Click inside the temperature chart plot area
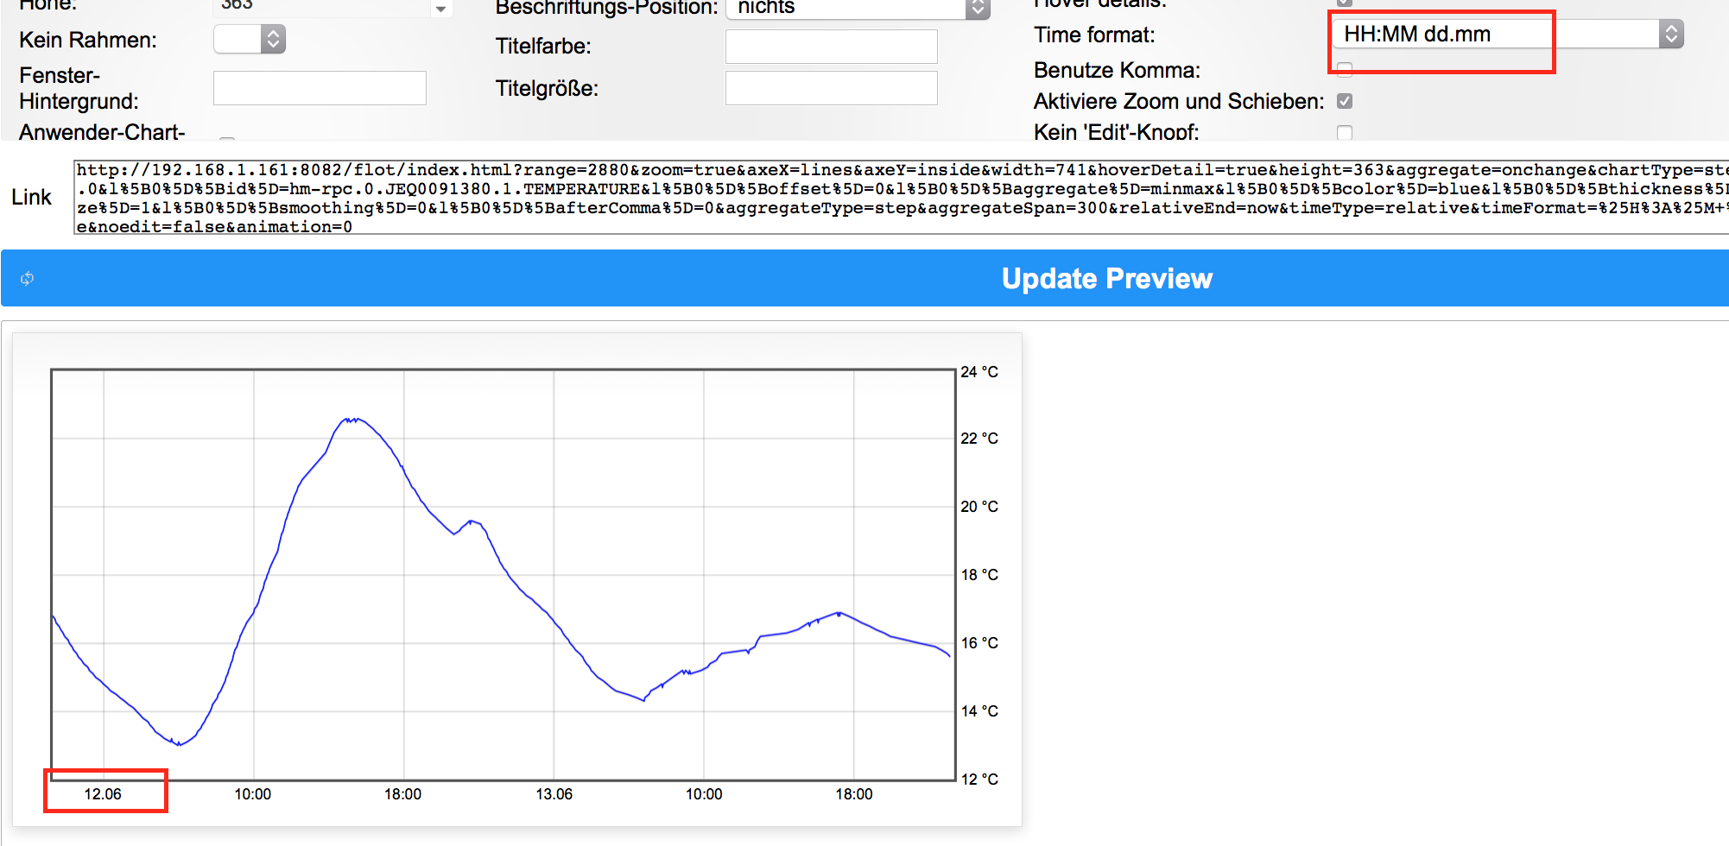1729x846 pixels. [x=503, y=575]
